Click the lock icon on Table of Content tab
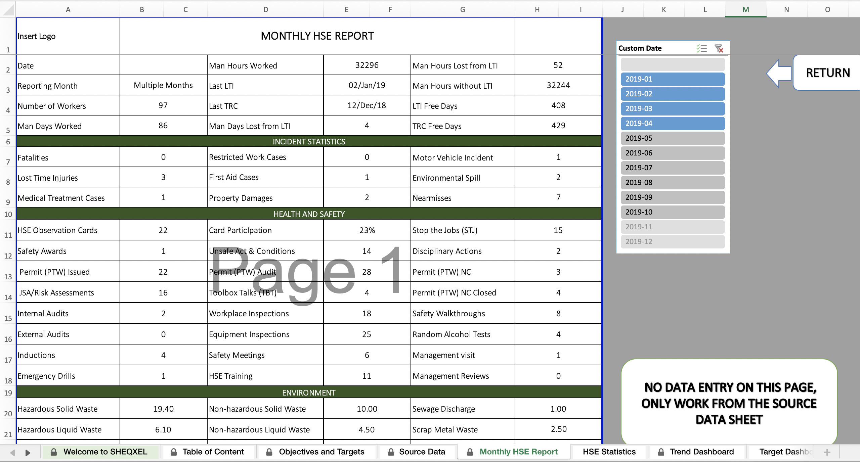 click(174, 452)
